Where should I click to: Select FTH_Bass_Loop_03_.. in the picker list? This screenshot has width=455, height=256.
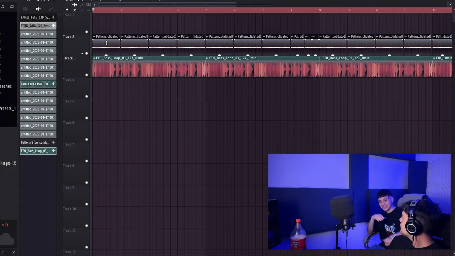coord(38,151)
